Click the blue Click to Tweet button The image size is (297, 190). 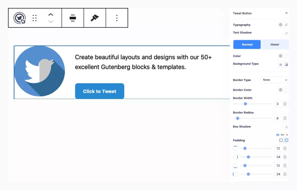tap(100, 91)
